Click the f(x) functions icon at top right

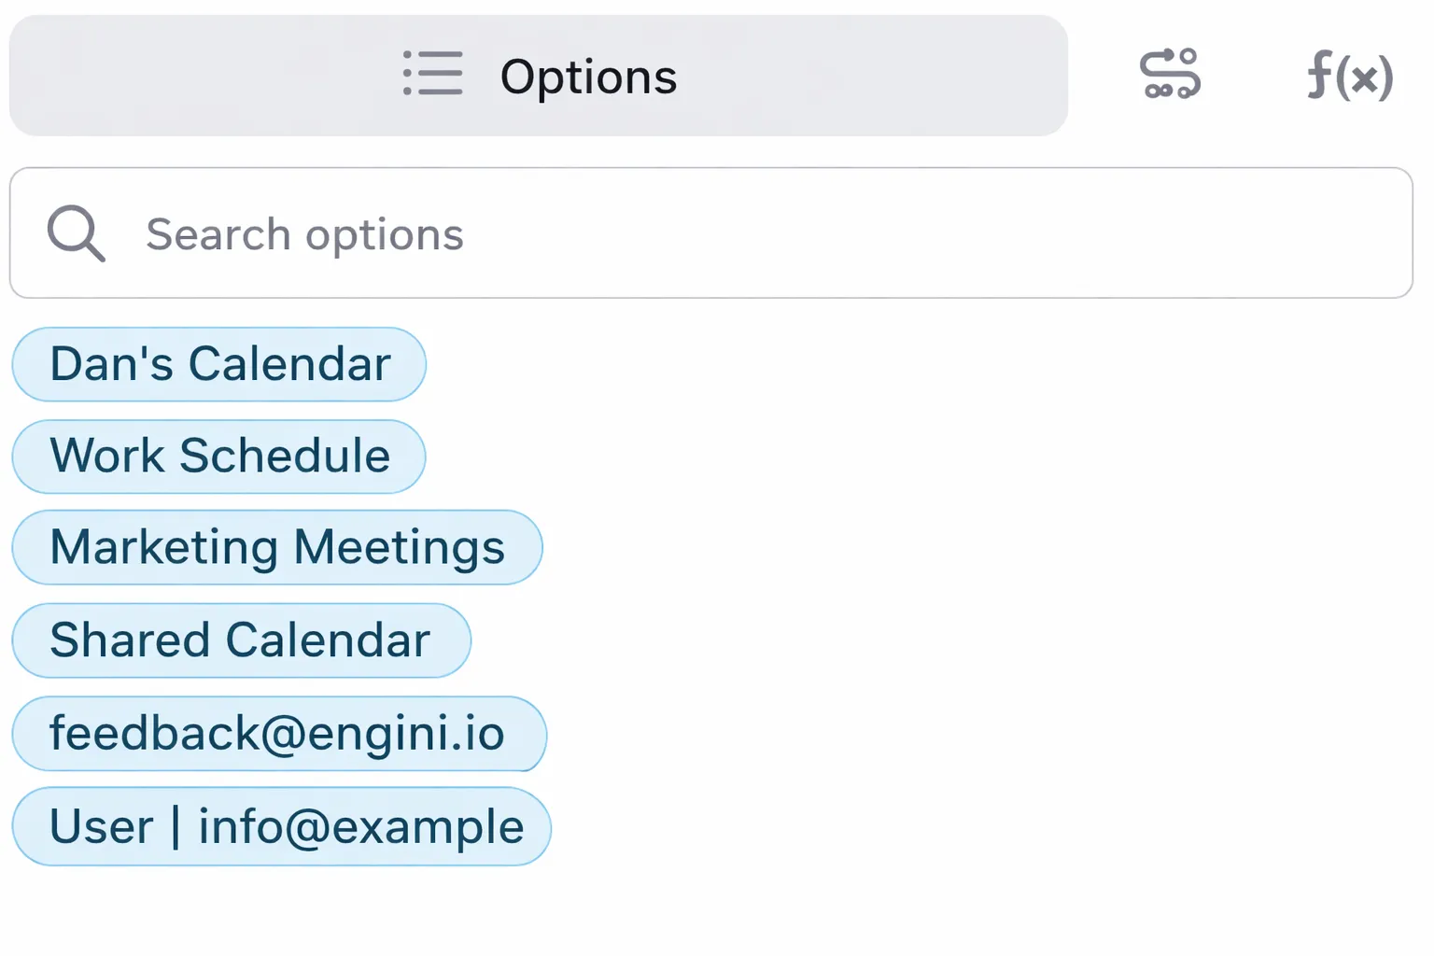tap(1350, 75)
